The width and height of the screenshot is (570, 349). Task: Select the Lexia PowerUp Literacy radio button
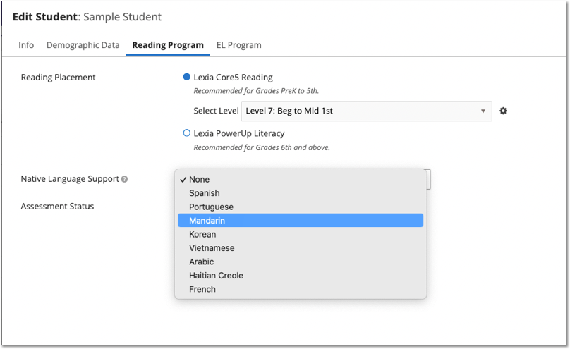click(187, 133)
